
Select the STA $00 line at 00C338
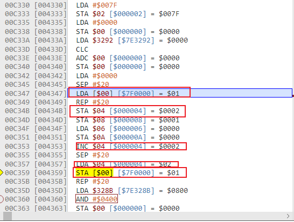[x=128, y=32]
